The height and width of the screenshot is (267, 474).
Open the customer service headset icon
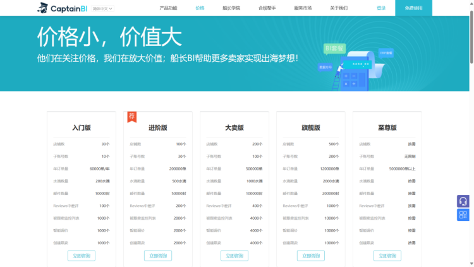click(463, 201)
